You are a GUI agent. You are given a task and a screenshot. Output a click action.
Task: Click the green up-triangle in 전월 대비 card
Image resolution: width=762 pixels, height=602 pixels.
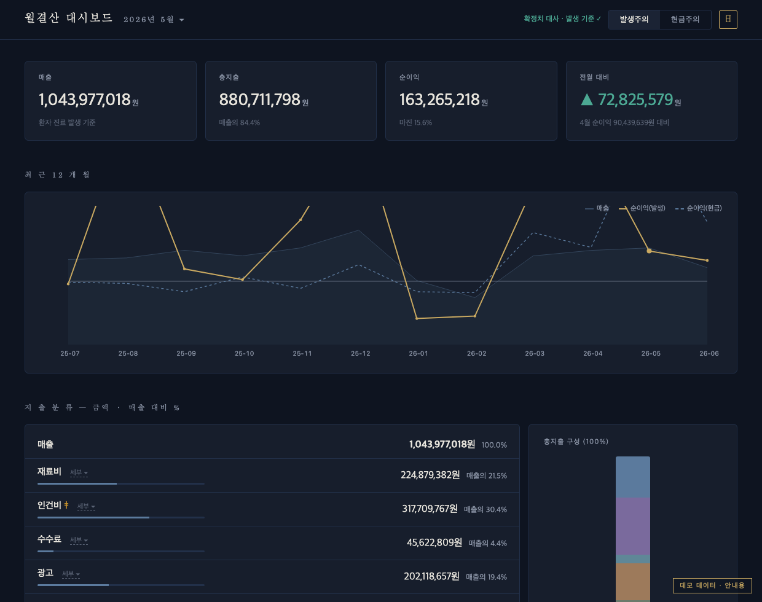tap(587, 100)
